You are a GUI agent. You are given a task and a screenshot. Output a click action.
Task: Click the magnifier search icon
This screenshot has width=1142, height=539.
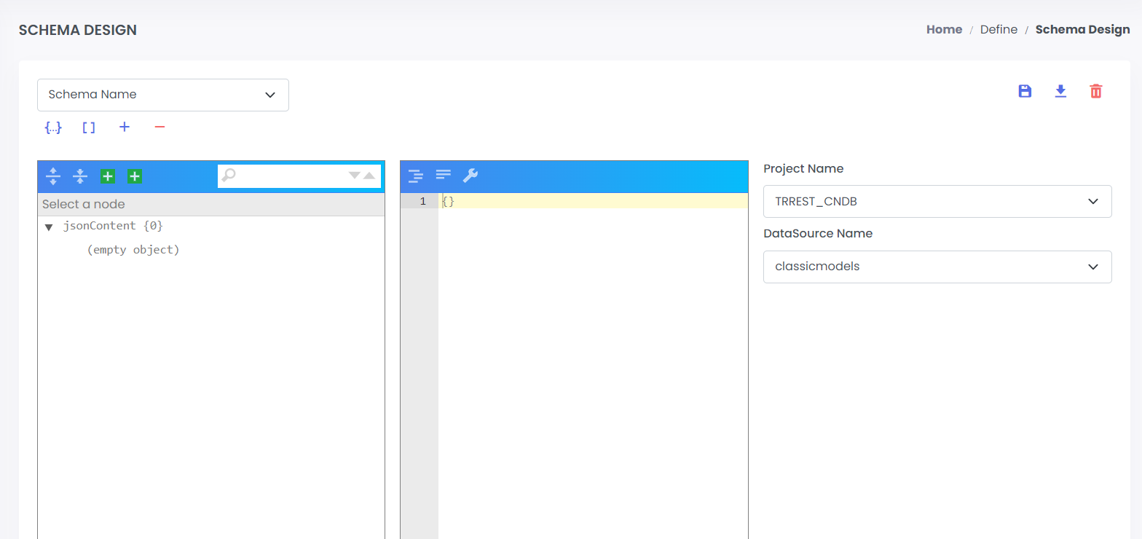click(229, 175)
